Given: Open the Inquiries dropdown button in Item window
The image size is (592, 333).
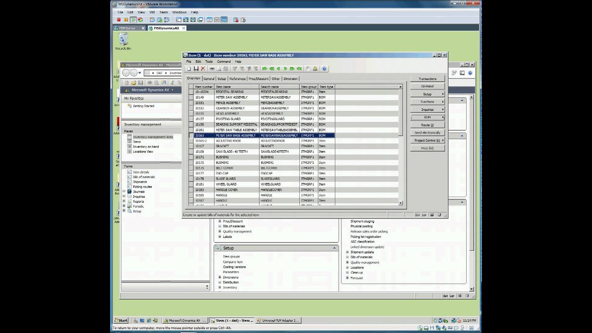Looking at the screenshot, I should (427, 110).
